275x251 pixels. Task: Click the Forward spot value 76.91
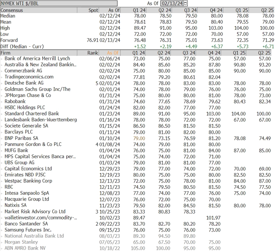[x=93, y=40]
